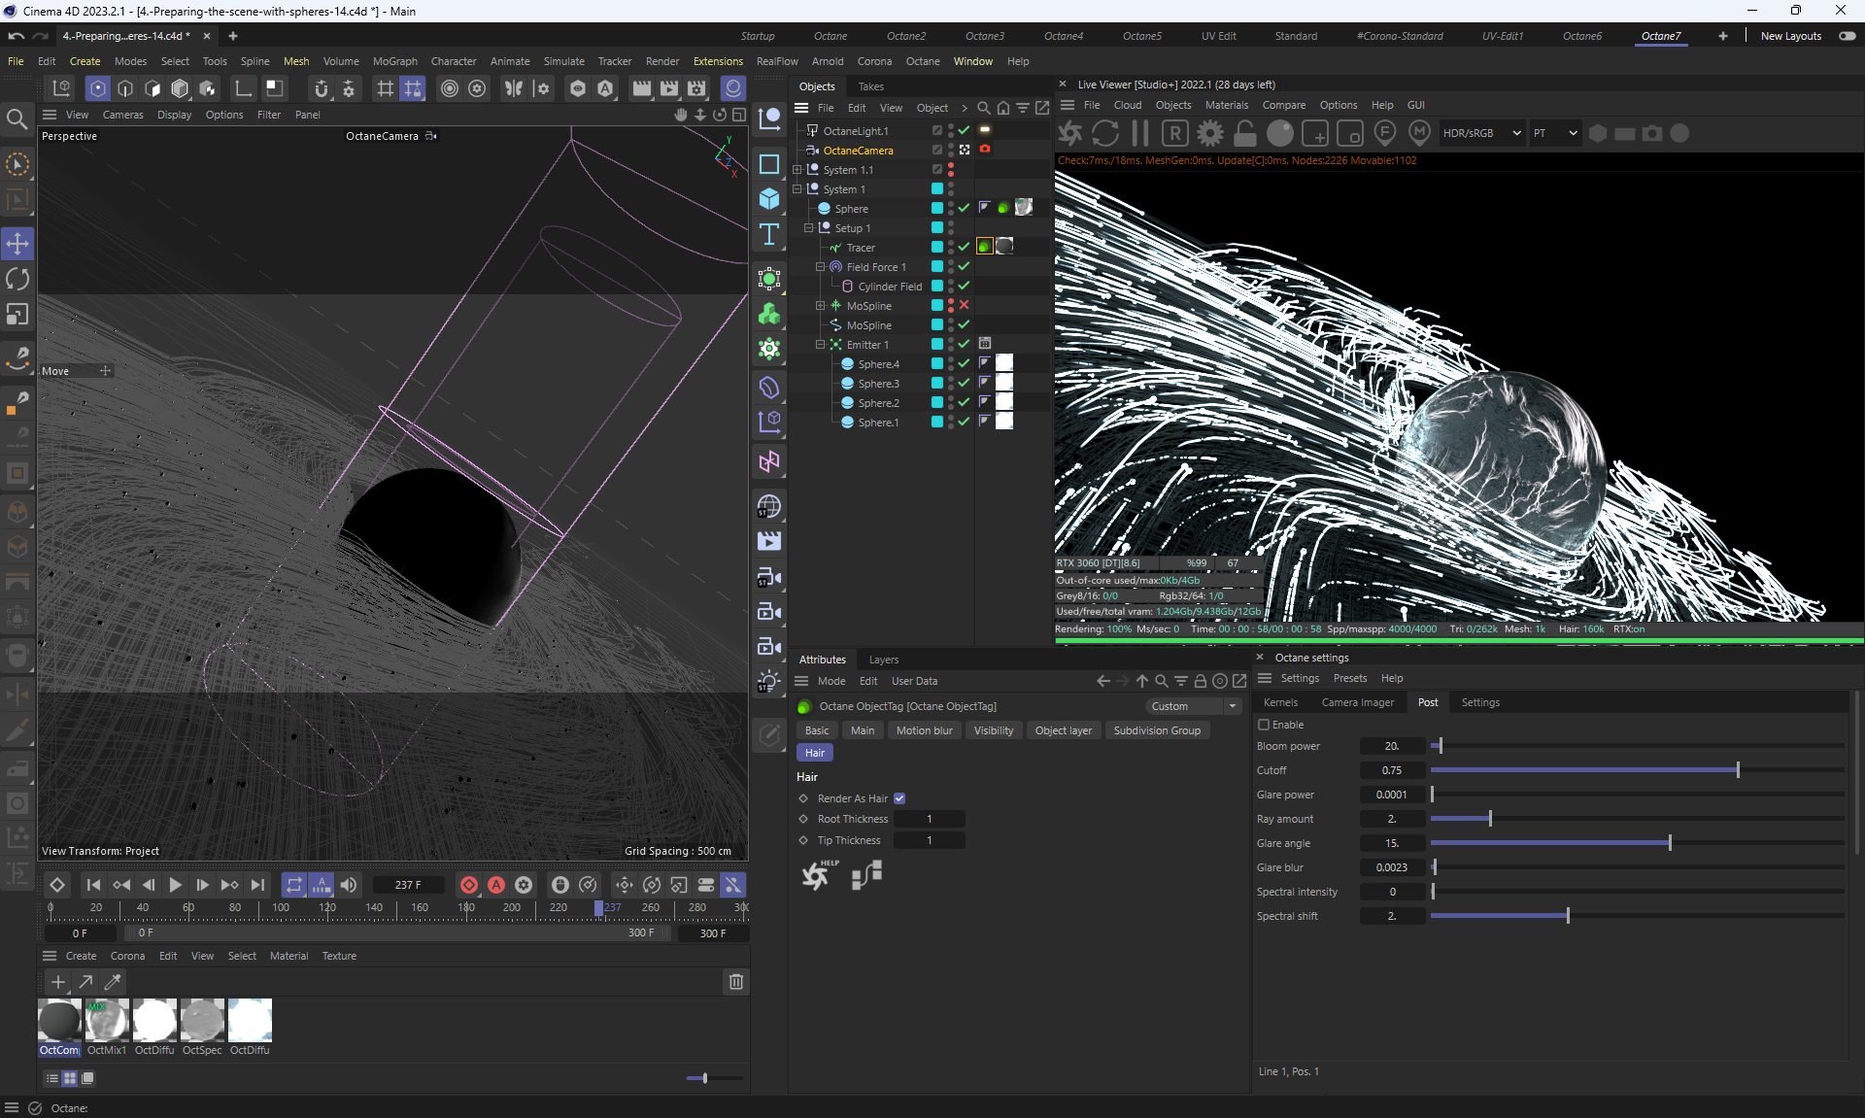The image size is (1865, 1118).
Task: Enable the Post processing checkbox
Action: coord(1264,725)
